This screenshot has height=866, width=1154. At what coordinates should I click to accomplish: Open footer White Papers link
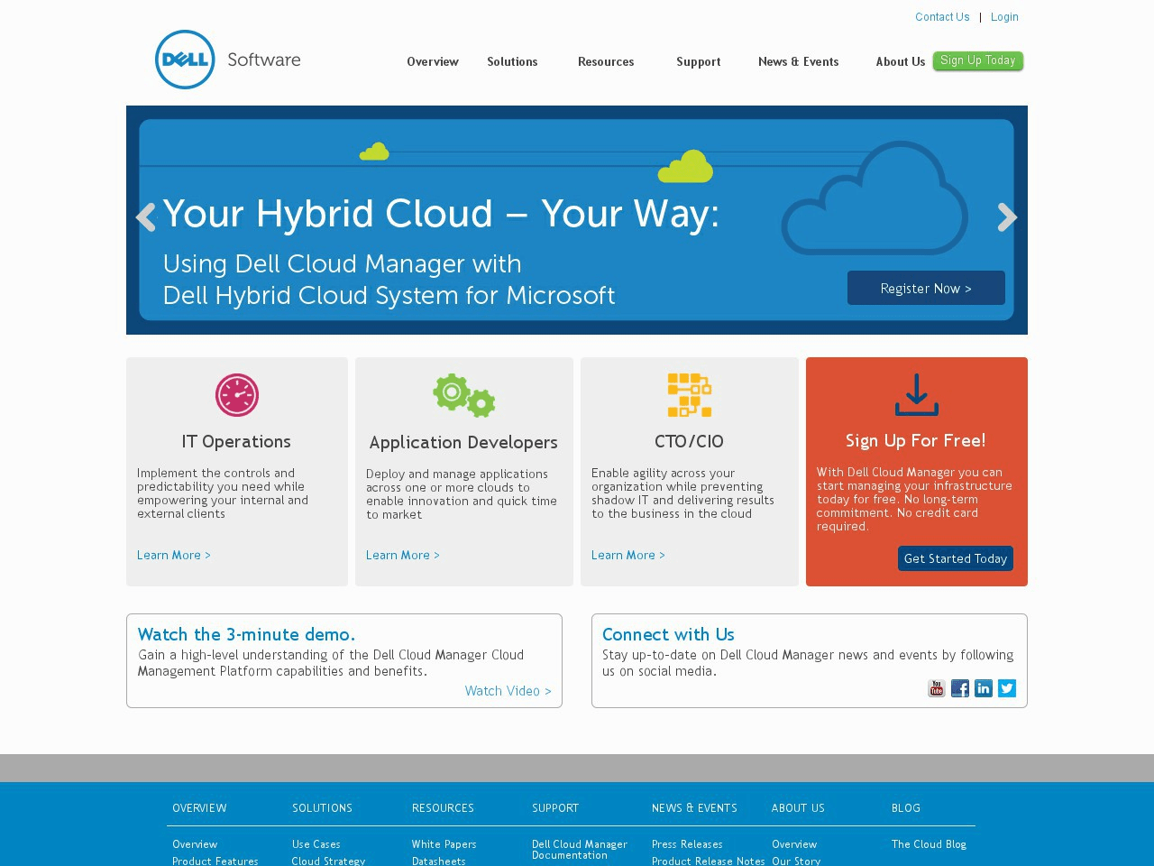444,844
